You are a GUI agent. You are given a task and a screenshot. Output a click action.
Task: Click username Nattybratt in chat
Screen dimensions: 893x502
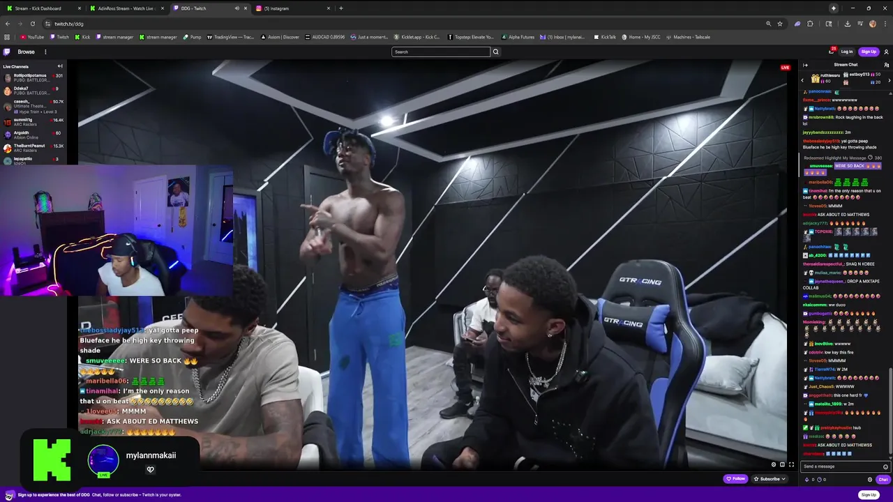[x=824, y=109]
